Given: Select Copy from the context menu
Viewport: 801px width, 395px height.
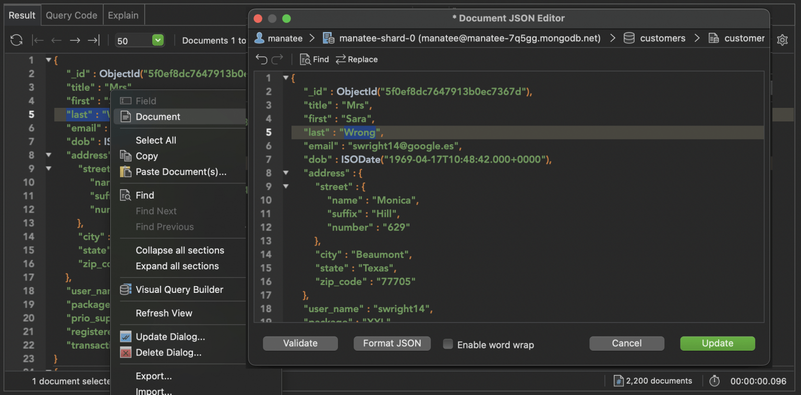Looking at the screenshot, I should (x=146, y=156).
